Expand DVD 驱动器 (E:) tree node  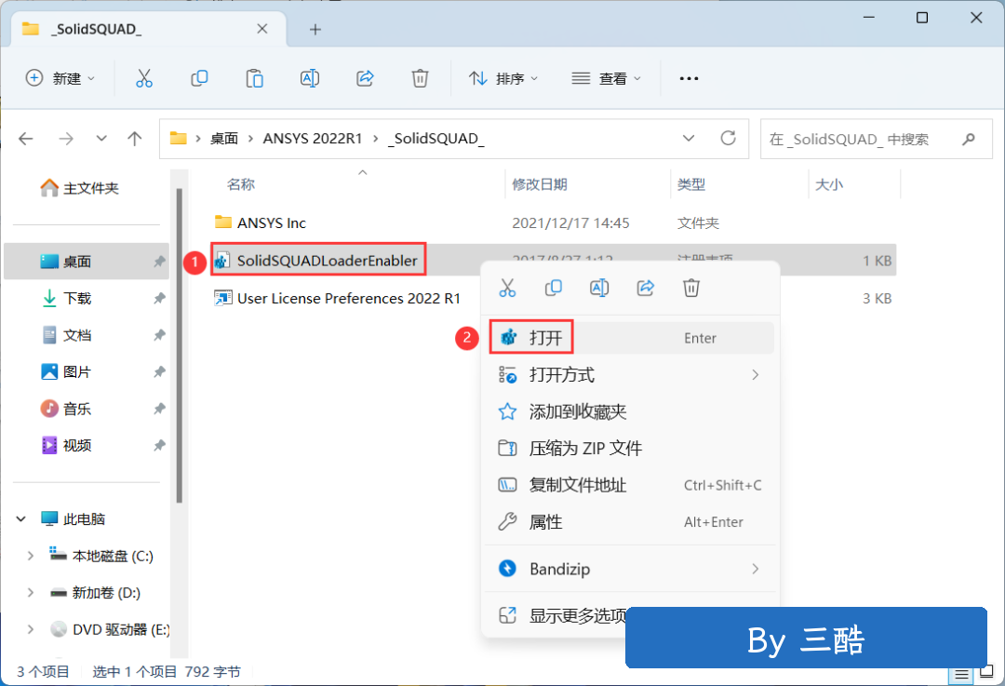coord(30,629)
